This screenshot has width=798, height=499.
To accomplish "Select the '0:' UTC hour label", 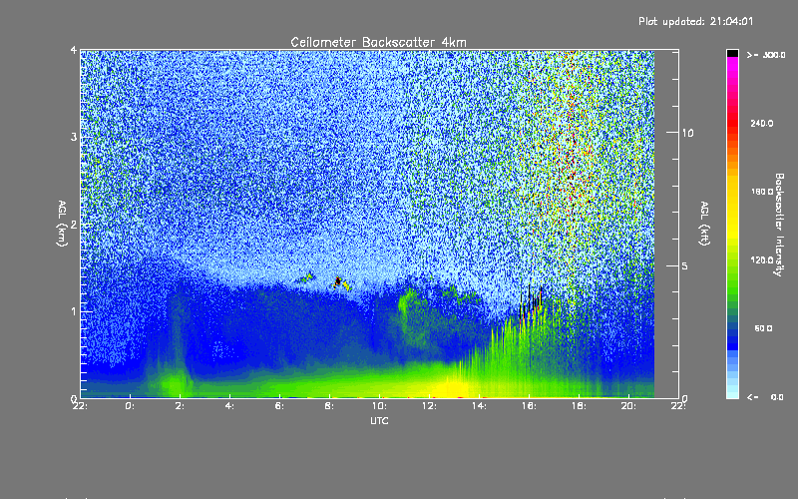I will coord(130,406).
